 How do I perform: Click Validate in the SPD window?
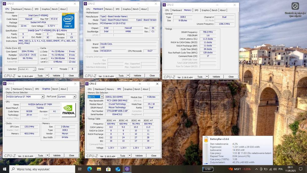(139, 155)
